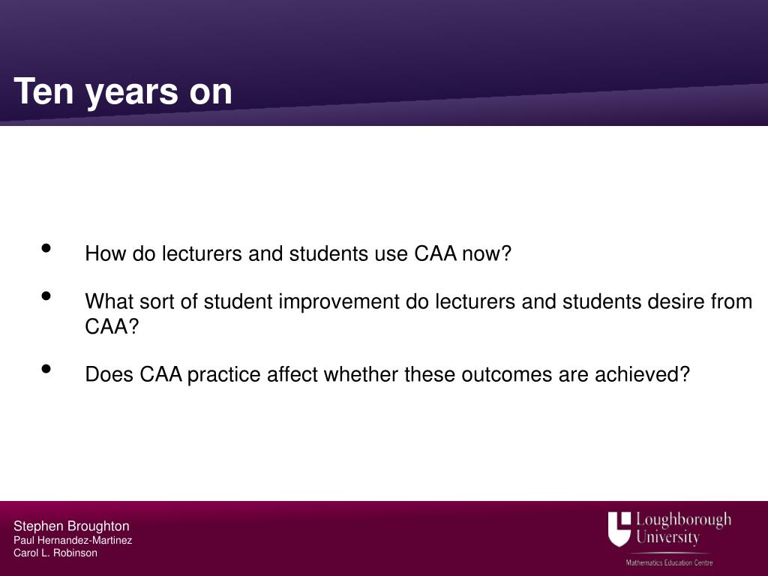Viewport: 768px width, 576px height.
Task: Click the name Carol L. Robinson
Action: pos(55,553)
